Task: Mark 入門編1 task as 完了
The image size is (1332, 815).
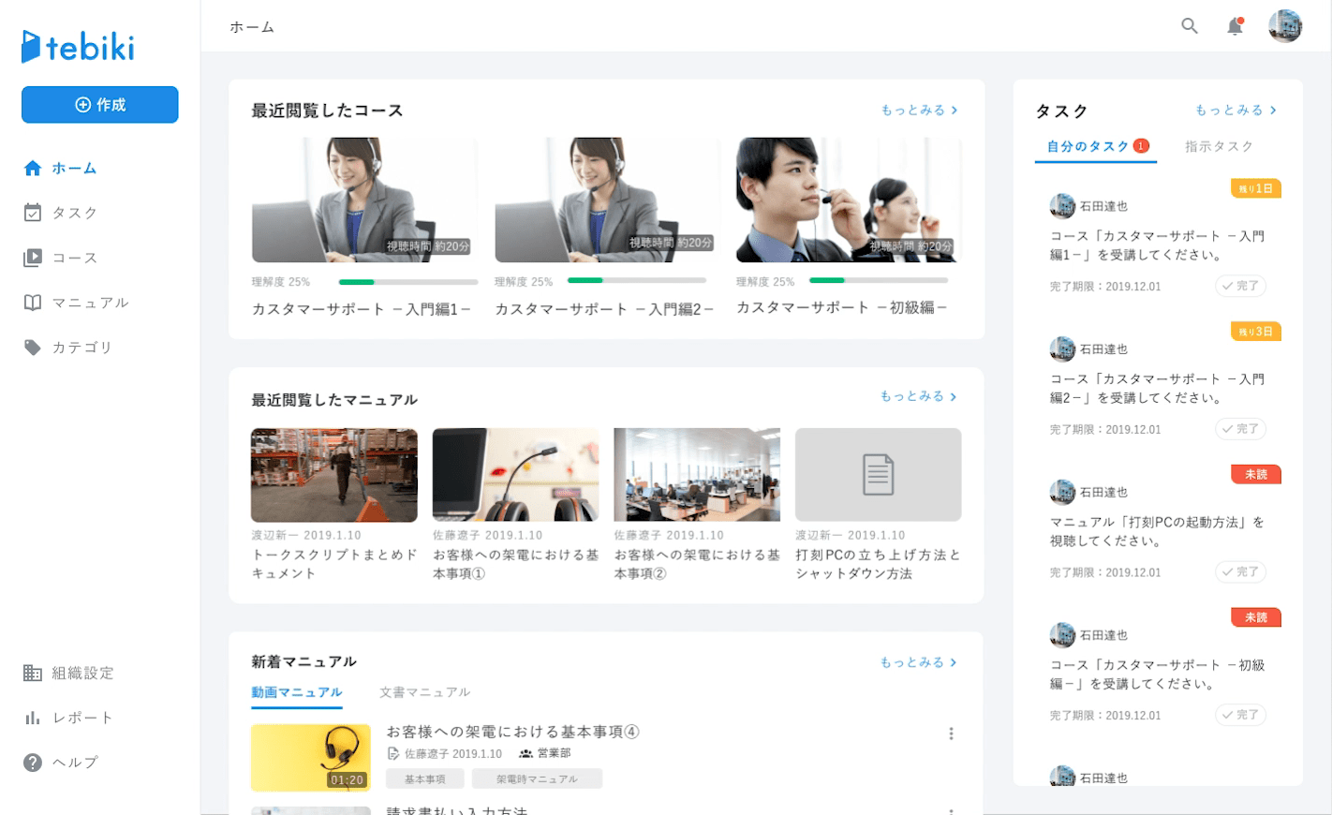Action: [x=1241, y=286]
